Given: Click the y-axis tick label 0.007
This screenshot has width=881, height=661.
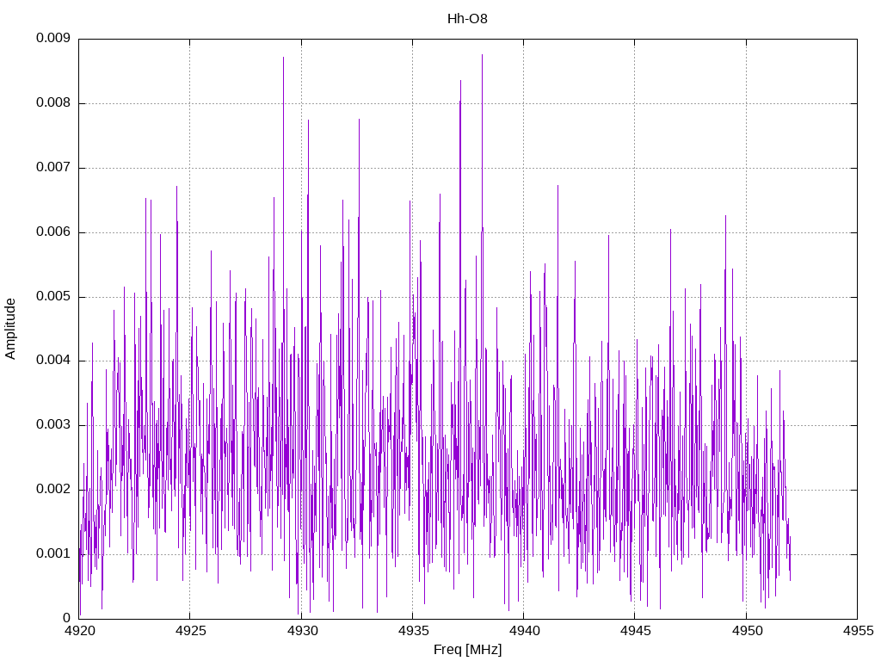Looking at the screenshot, I should point(53,167).
